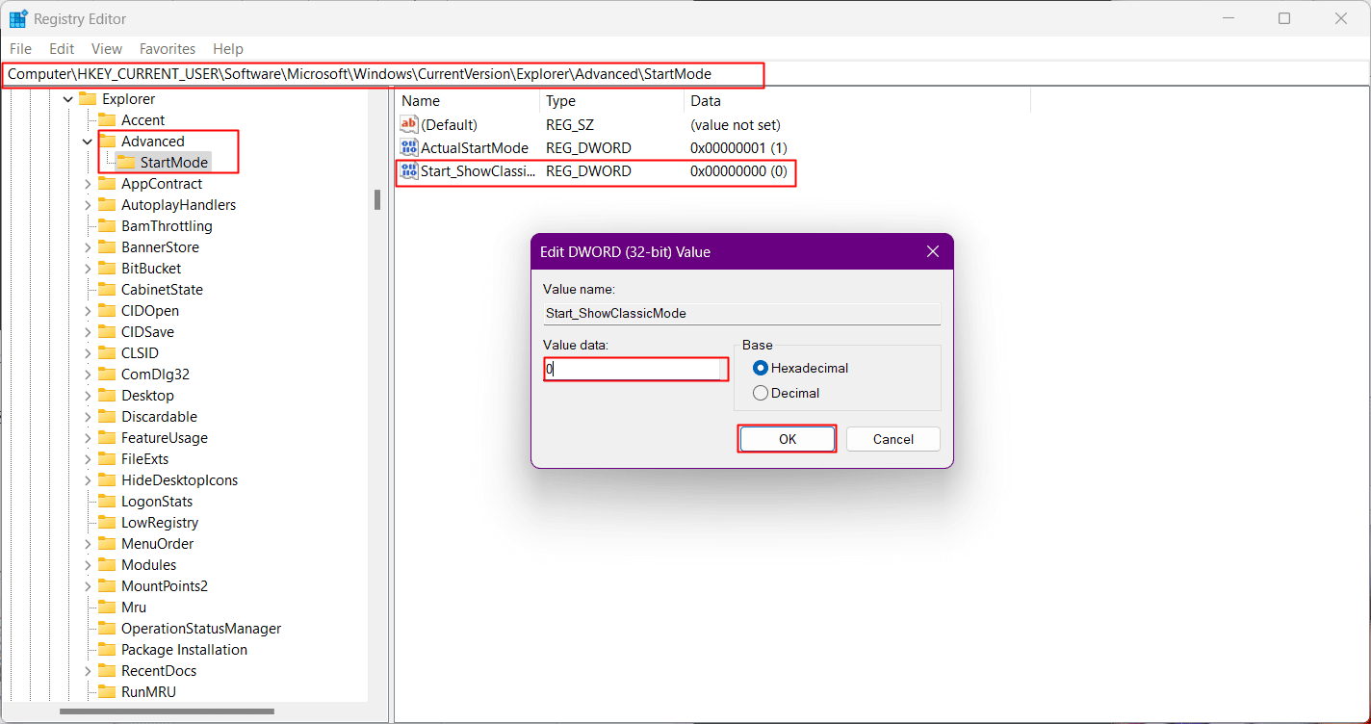Select the OperationStatusManager tree item
This screenshot has height=724, width=1371.
pos(201,629)
